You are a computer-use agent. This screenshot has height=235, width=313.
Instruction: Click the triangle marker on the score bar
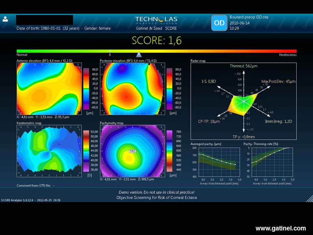139,54
